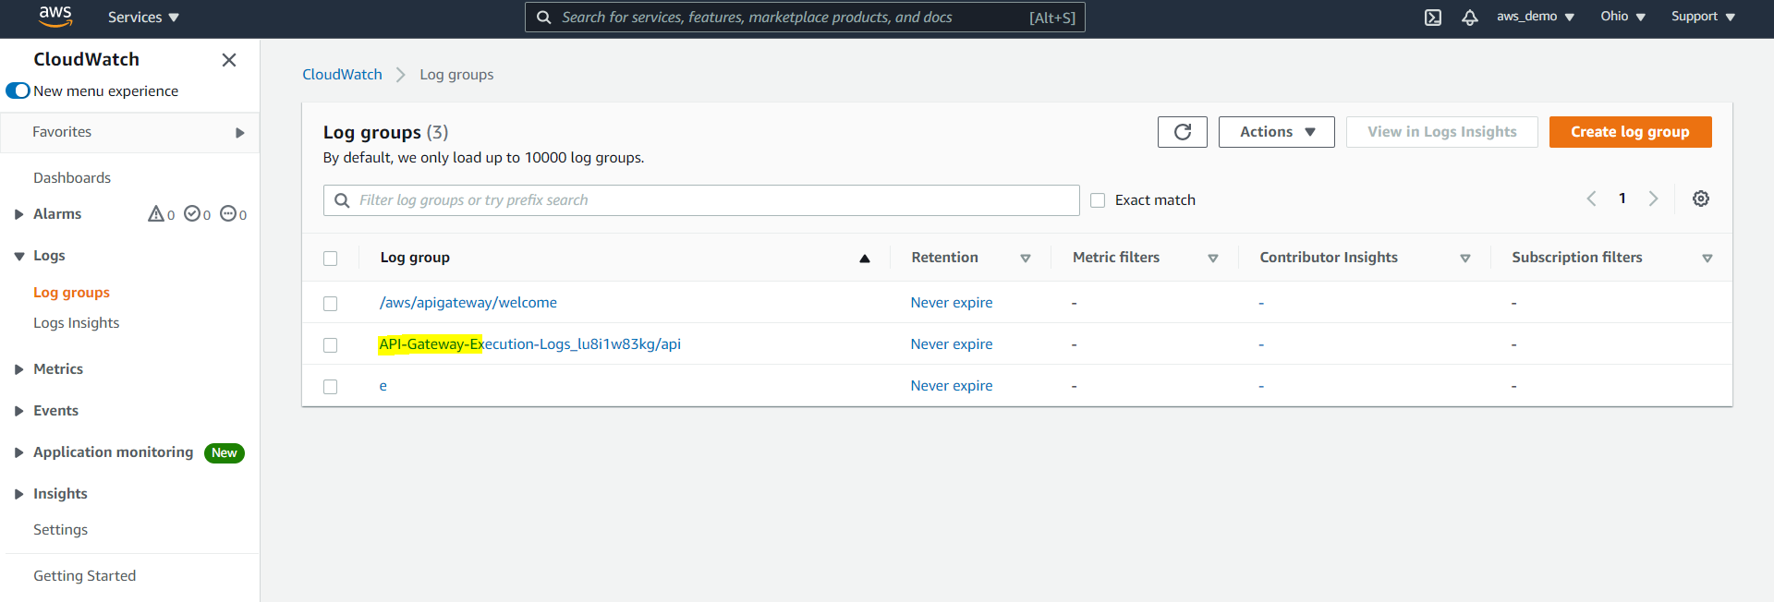
Task: Check the /aws/apigateway/welcome row checkbox
Action: click(331, 304)
